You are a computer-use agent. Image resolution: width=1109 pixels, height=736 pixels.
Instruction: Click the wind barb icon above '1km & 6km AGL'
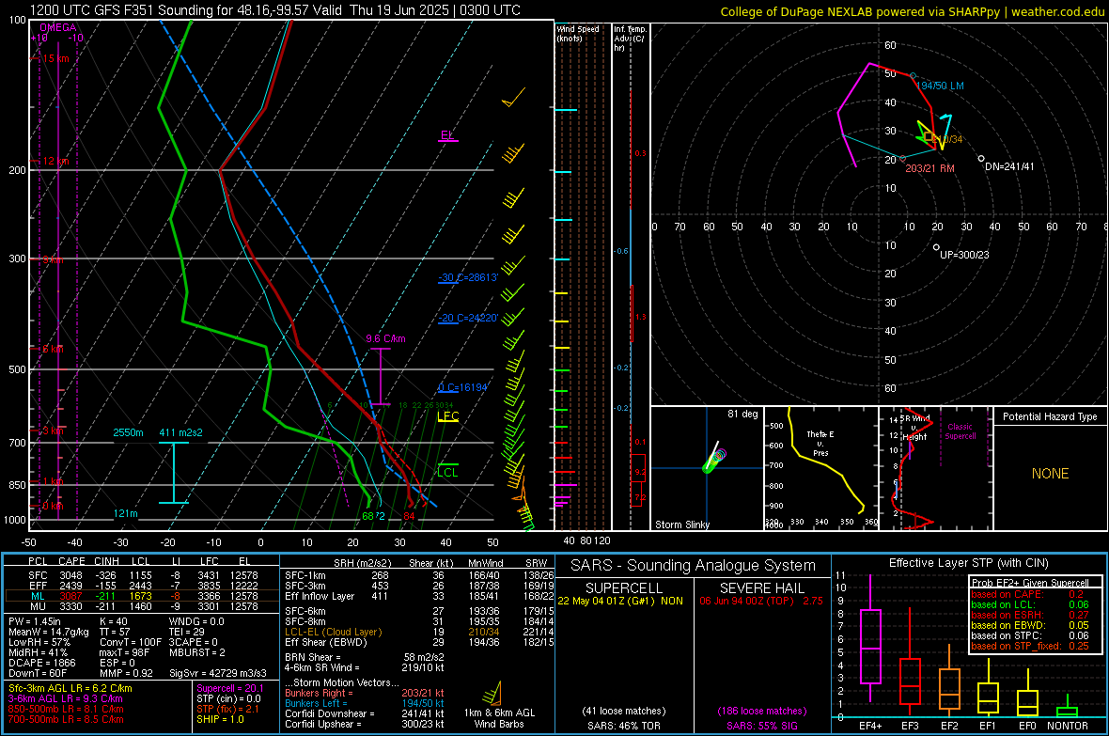coord(492,692)
